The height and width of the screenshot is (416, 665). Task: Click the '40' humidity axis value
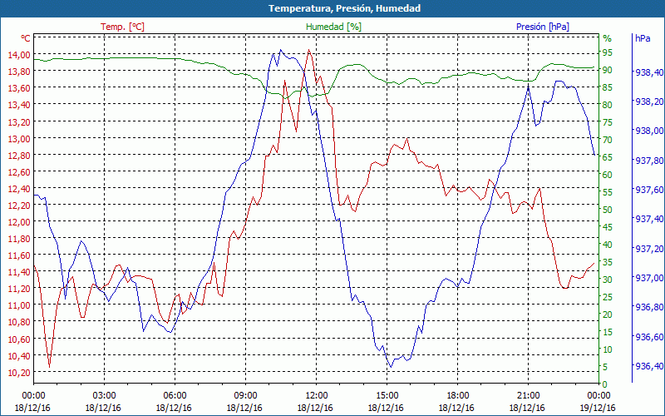[x=608, y=245]
